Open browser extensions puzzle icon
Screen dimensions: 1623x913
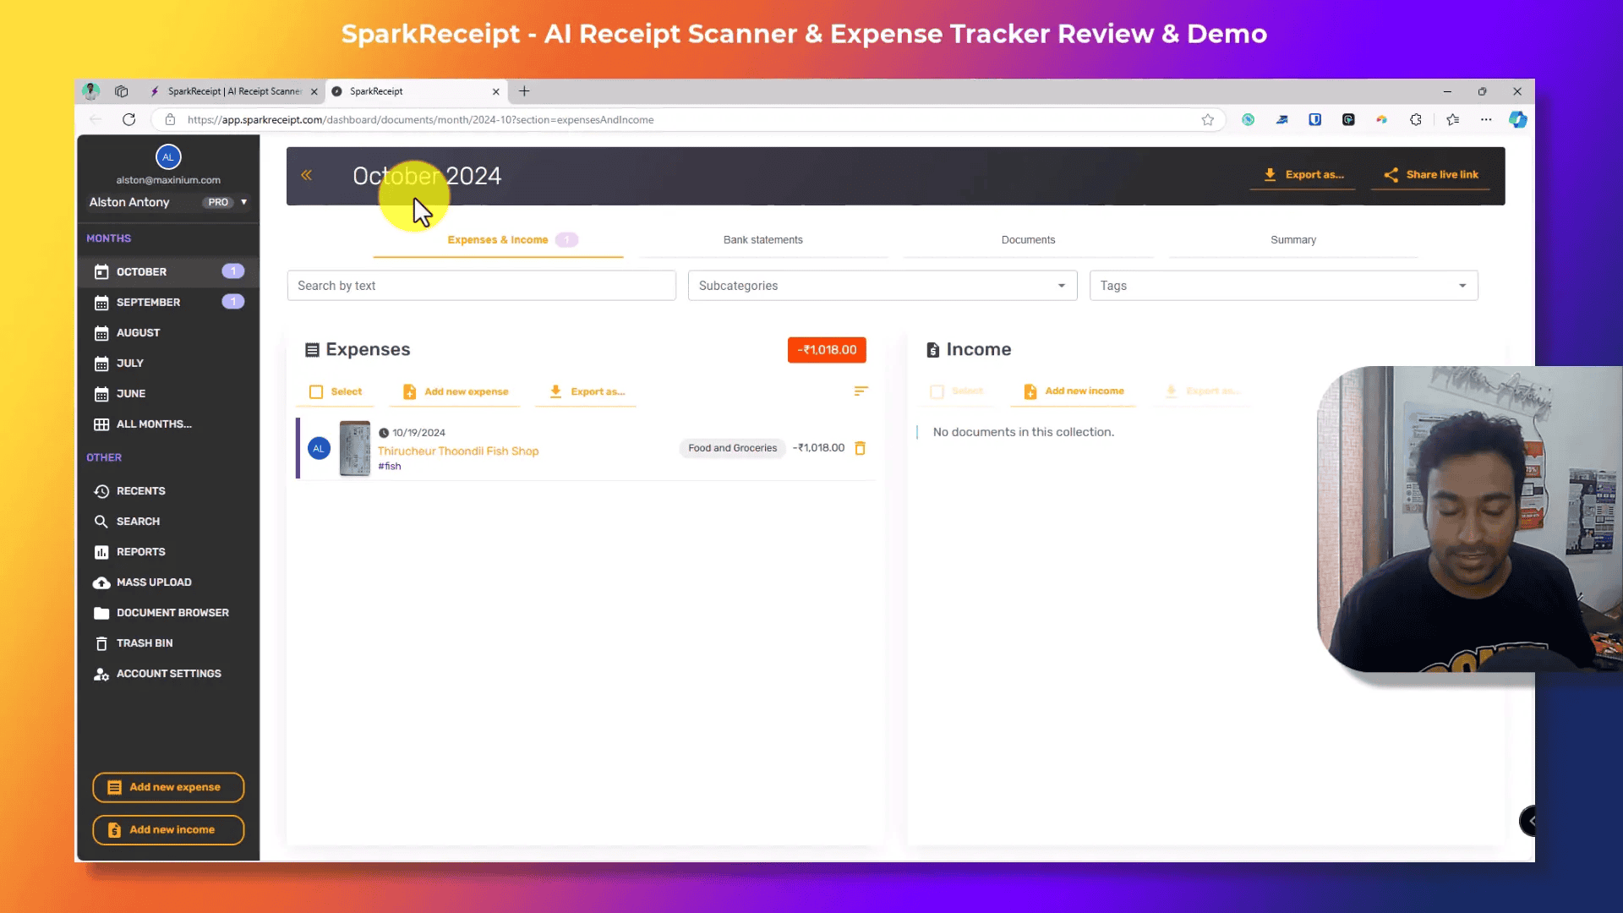click(1416, 119)
